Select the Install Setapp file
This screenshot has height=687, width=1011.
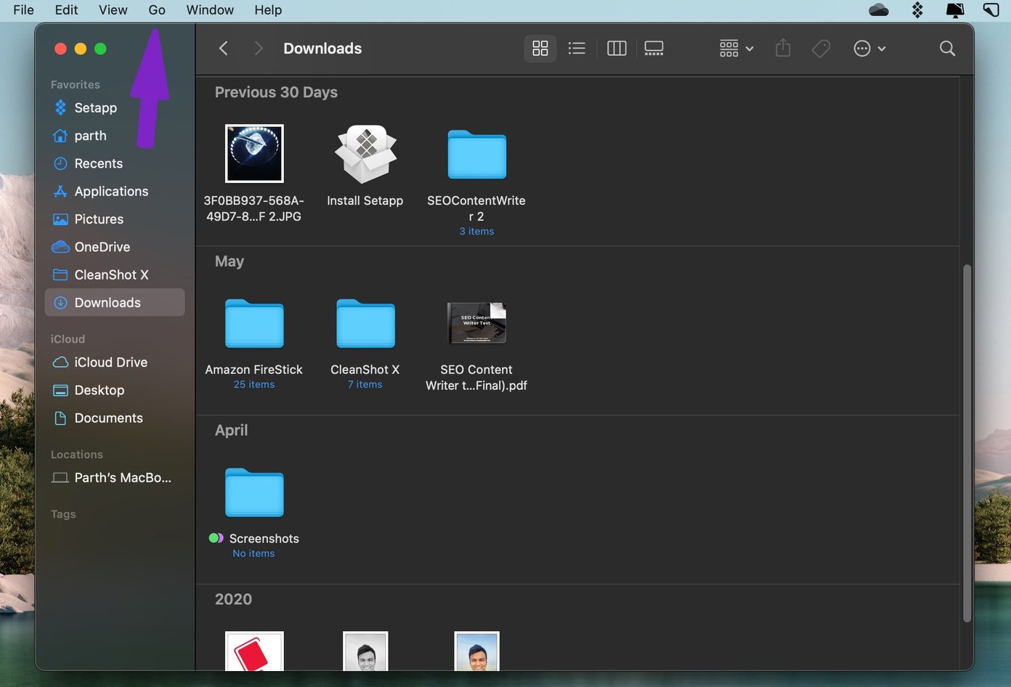(365, 166)
